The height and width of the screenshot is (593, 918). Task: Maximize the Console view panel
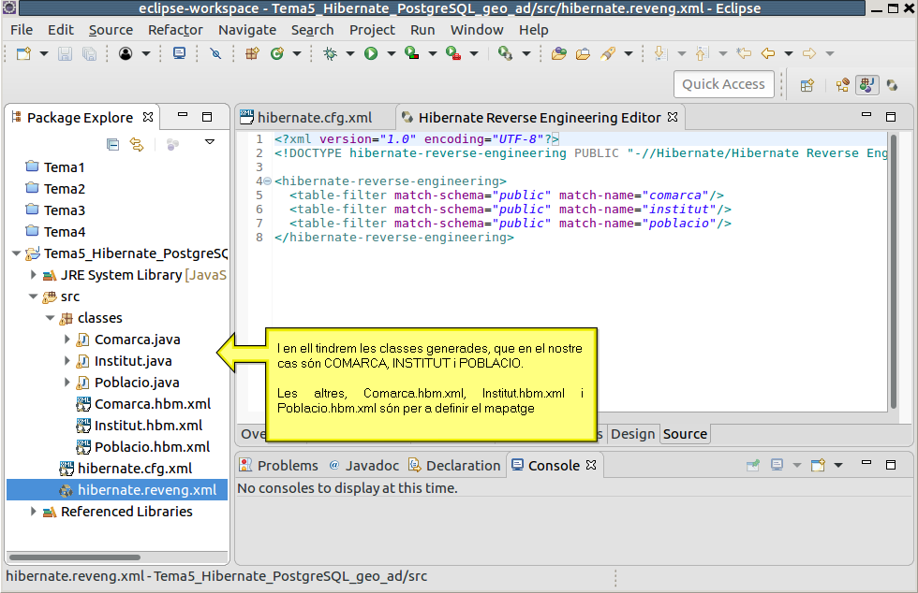[891, 465]
